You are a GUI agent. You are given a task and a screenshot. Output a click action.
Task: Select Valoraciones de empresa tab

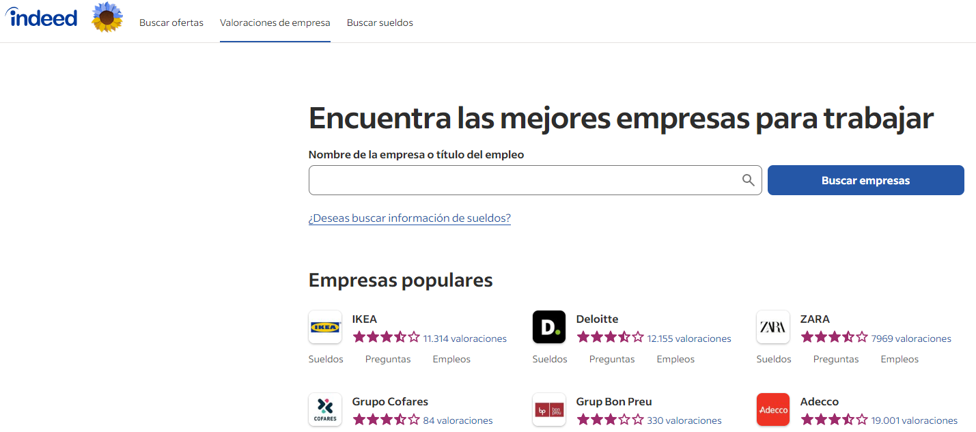[x=275, y=23]
